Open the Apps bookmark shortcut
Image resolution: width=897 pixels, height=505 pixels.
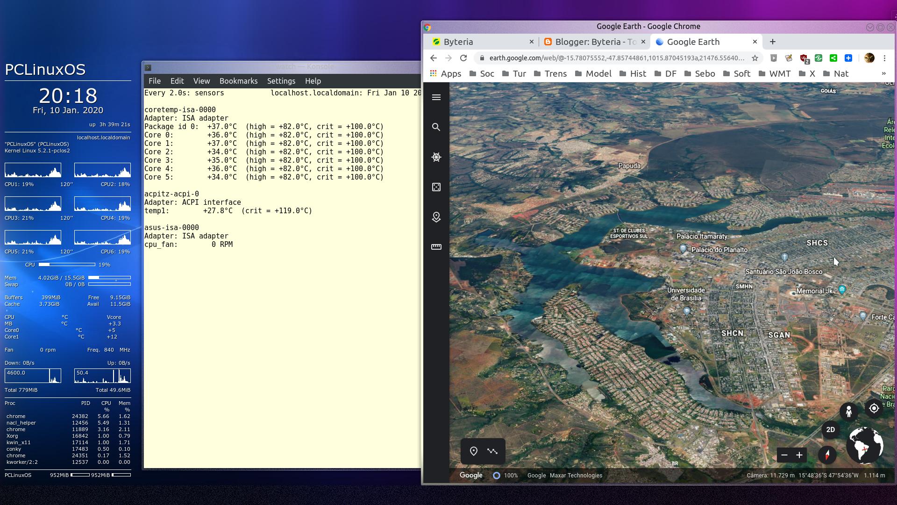tap(446, 73)
